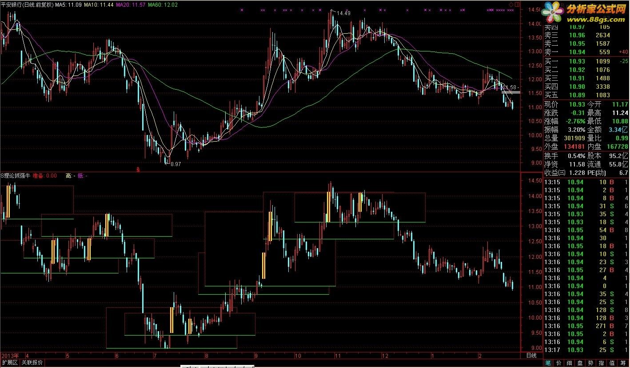Click the 卖一 10.94 ask row
The image size is (630, 368).
[586, 52]
